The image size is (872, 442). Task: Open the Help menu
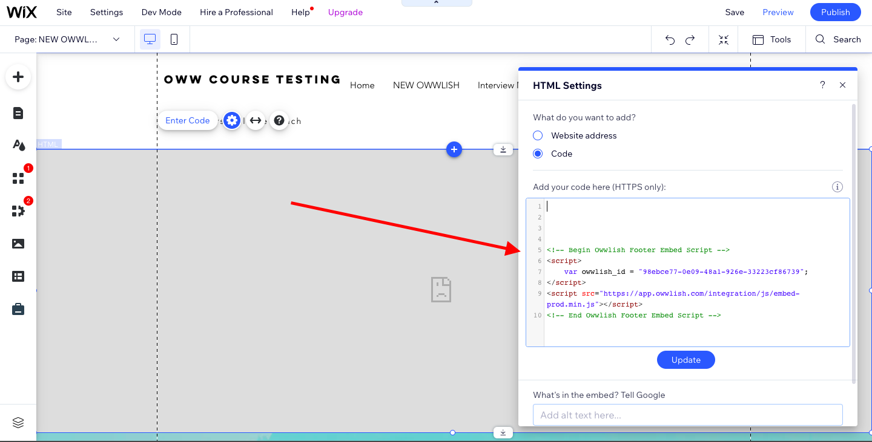(x=300, y=12)
